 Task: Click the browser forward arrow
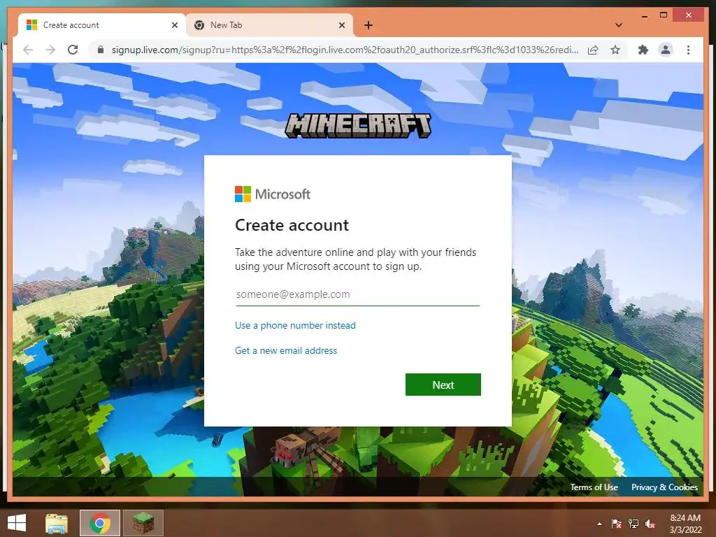tap(50, 50)
